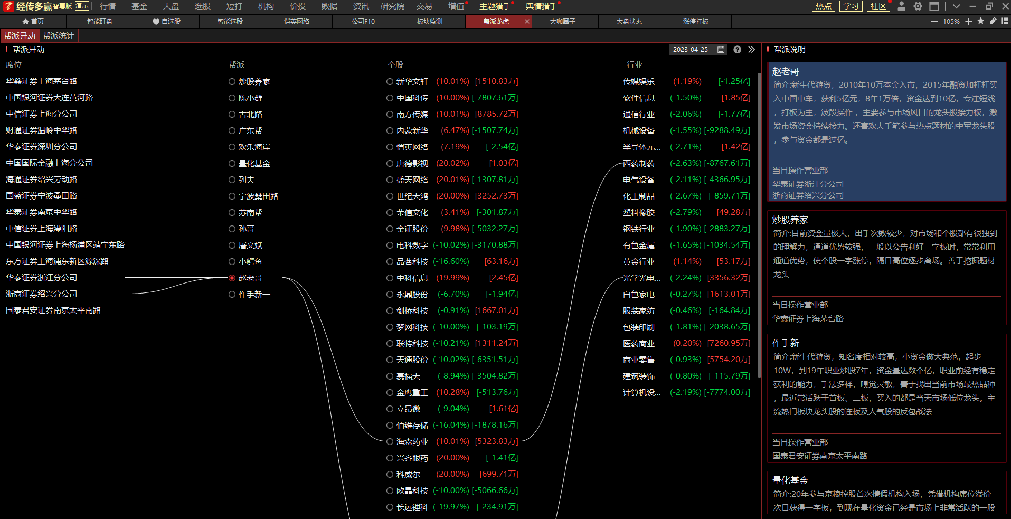Open the 行情 menu
This screenshot has height=519, width=1011.
point(108,6)
